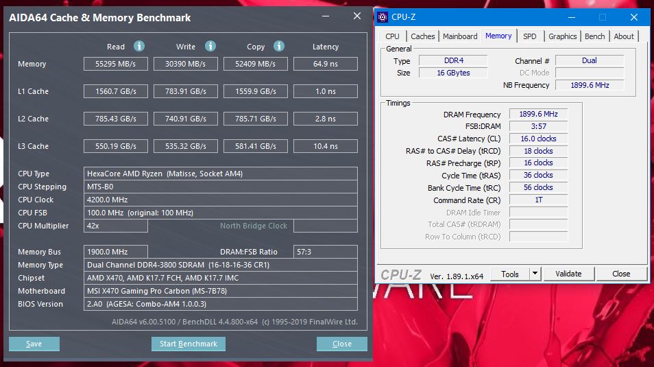
Task: Minimize the CPU-Z window
Action: coord(572,17)
